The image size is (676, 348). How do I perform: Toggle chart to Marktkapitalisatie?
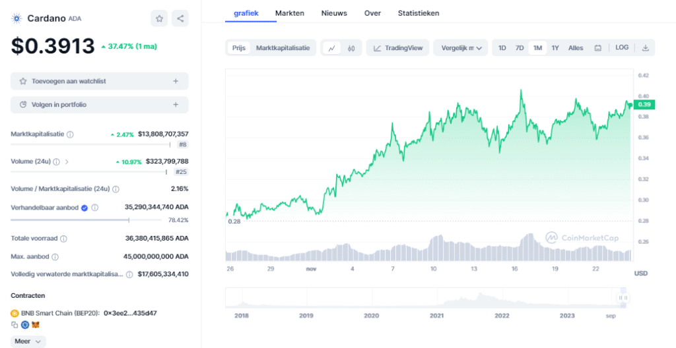(283, 48)
